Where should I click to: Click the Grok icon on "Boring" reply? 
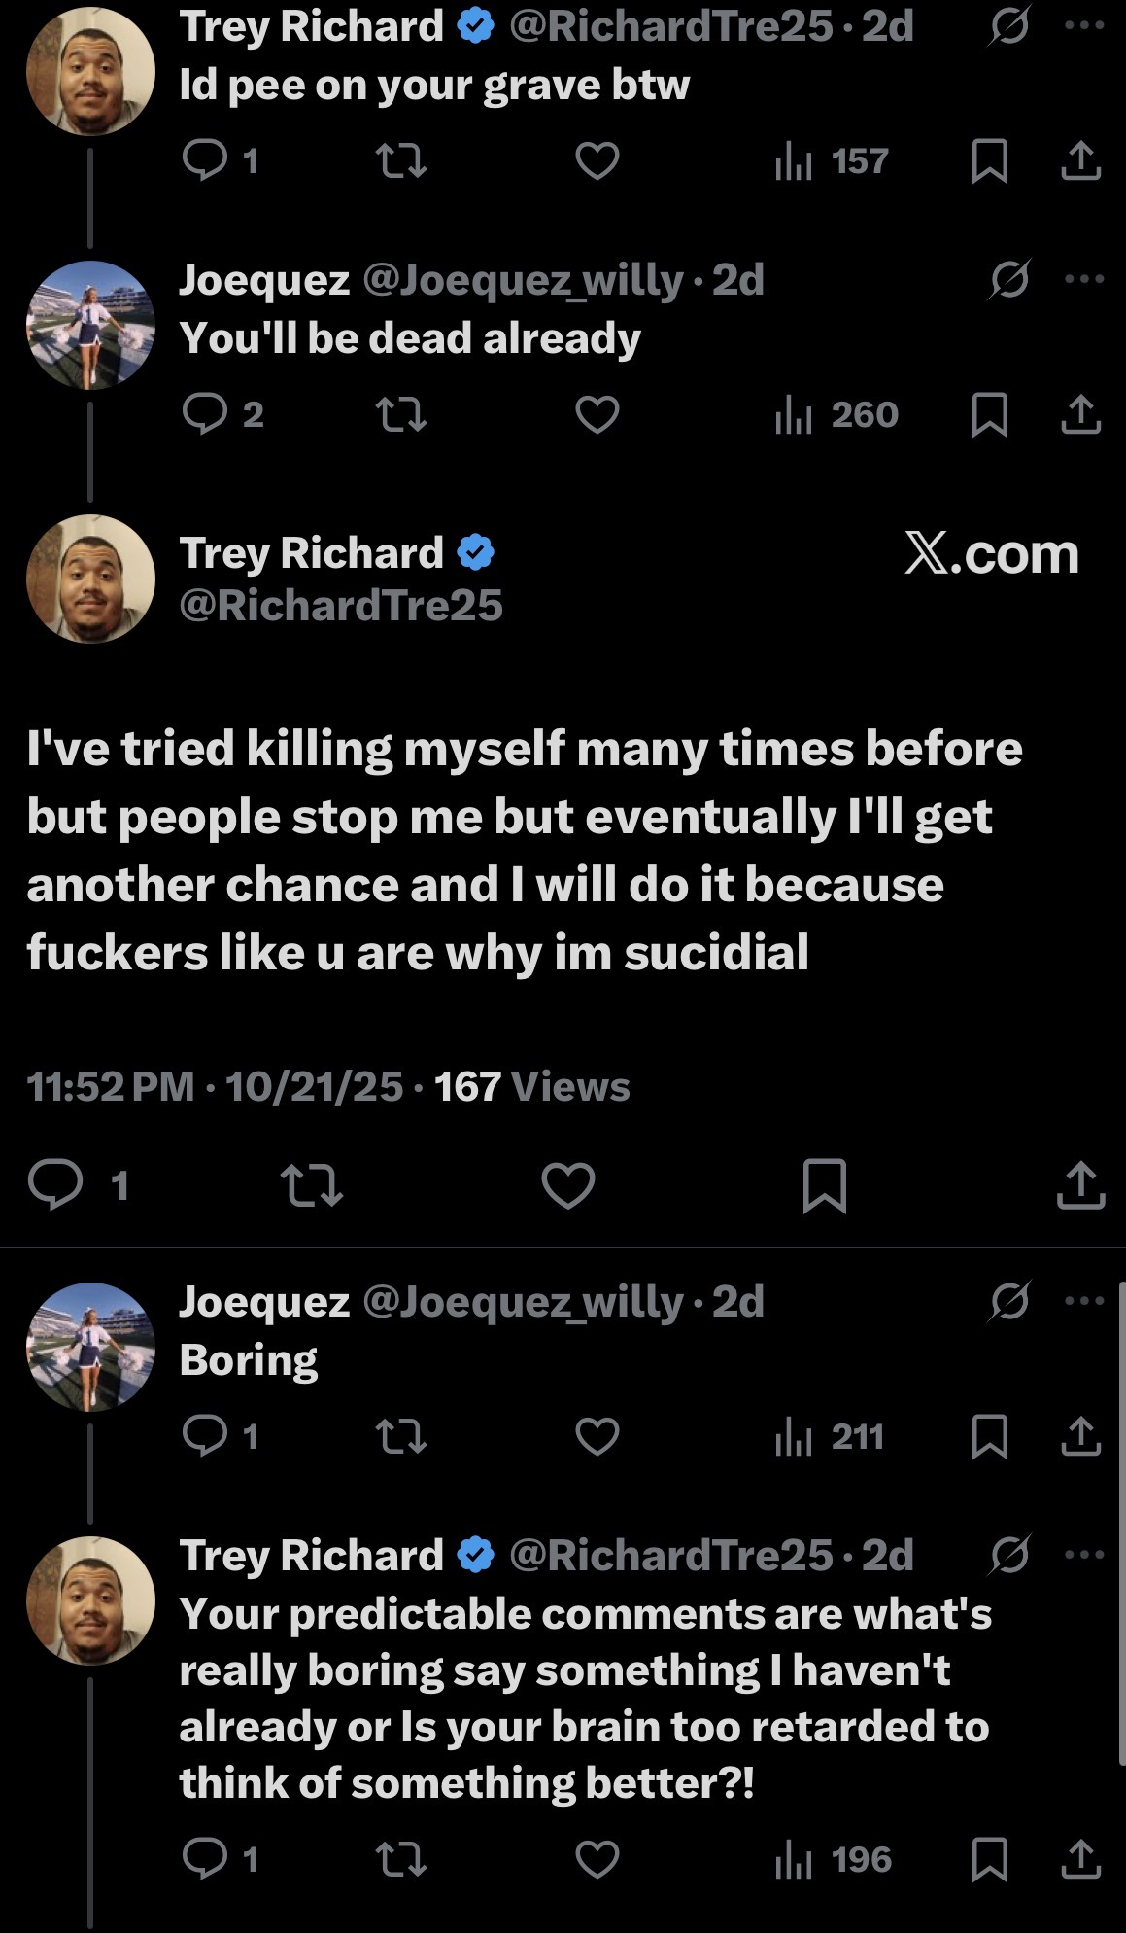[1009, 1301]
